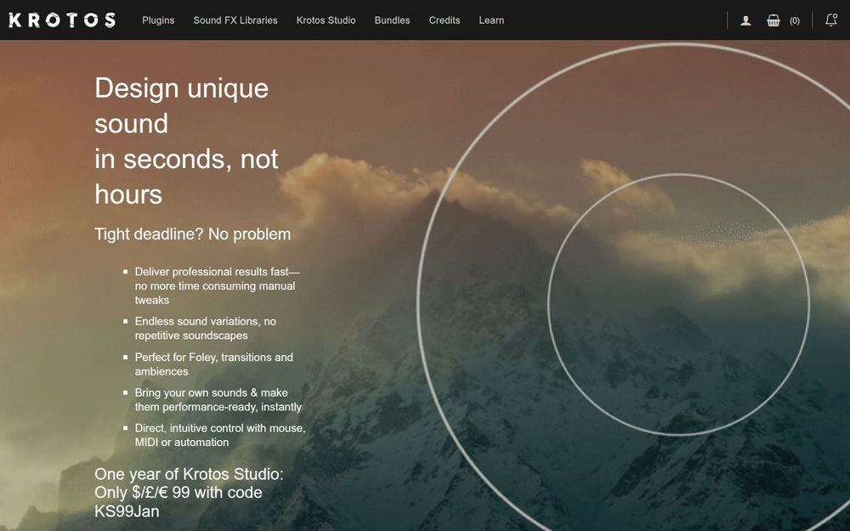Click the heading "Design unique sound"
This screenshot has width=850, height=531.
[x=182, y=105]
